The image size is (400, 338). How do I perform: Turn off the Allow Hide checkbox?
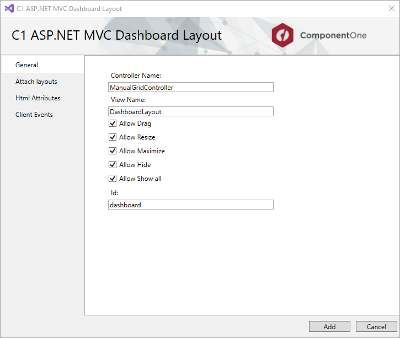pos(113,165)
